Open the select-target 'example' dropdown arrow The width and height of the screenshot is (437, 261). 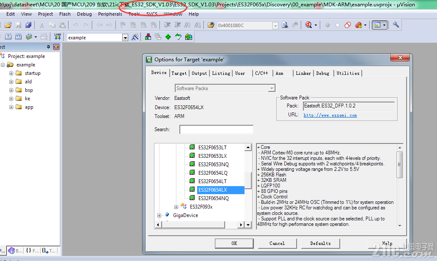click(x=125, y=38)
